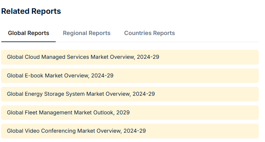The image size is (265, 142).
Task: Click the yellow card for Cloud Managed Services
Action: coord(130,57)
